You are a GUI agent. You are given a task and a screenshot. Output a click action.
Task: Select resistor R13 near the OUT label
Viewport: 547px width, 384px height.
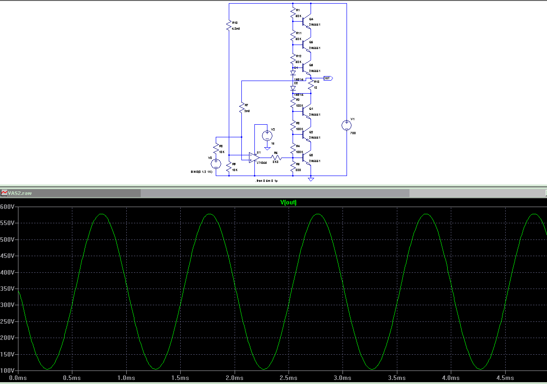[x=311, y=85]
